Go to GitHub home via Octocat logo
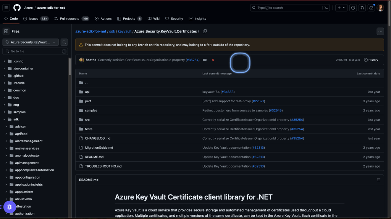The height and width of the screenshot is (219, 391). click(17, 8)
